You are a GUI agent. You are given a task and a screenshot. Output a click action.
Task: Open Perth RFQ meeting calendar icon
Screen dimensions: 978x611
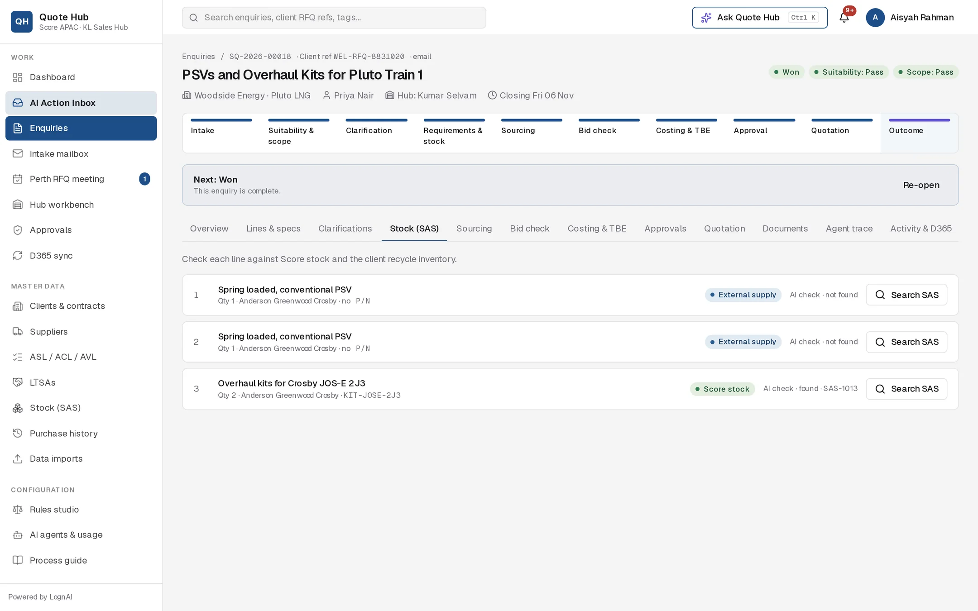click(18, 179)
